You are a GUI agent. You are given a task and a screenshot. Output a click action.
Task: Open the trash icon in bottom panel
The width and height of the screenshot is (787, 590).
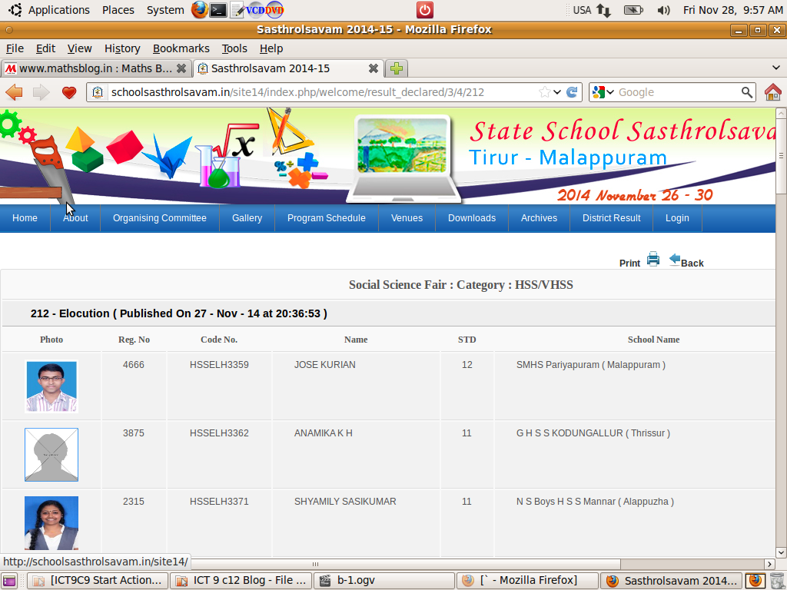[x=777, y=581]
